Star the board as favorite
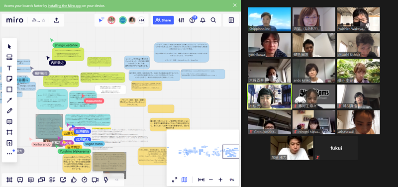398x187 pixels. click(43, 20)
